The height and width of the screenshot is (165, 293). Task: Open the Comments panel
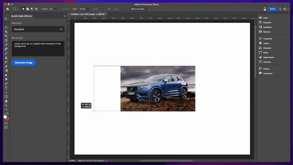click(266, 73)
